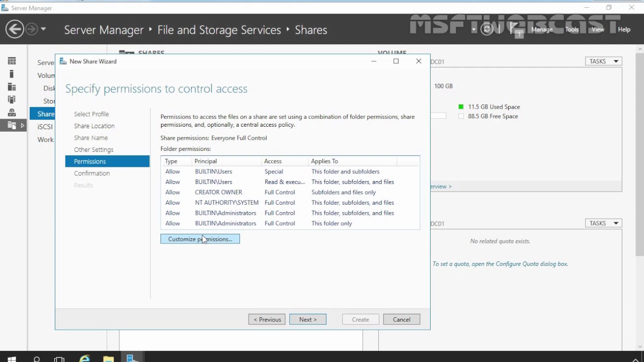The width and height of the screenshot is (644, 362).
Task: Open the Dashboard icon in the left sidebar
Action: 12,61
